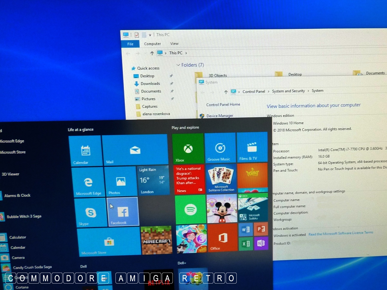Screen dimensions: 387x290
Task: Switch to the Computer ribbon tab
Action: [x=153, y=44]
